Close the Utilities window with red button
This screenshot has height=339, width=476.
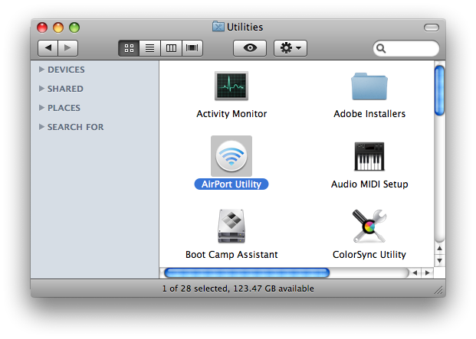click(x=42, y=28)
